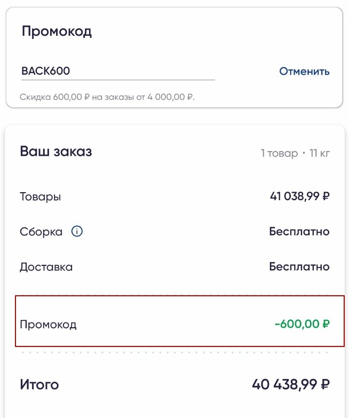Cancel the promo code with Отменить
The width and height of the screenshot is (349, 418).
pyautogui.click(x=304, y=71)
